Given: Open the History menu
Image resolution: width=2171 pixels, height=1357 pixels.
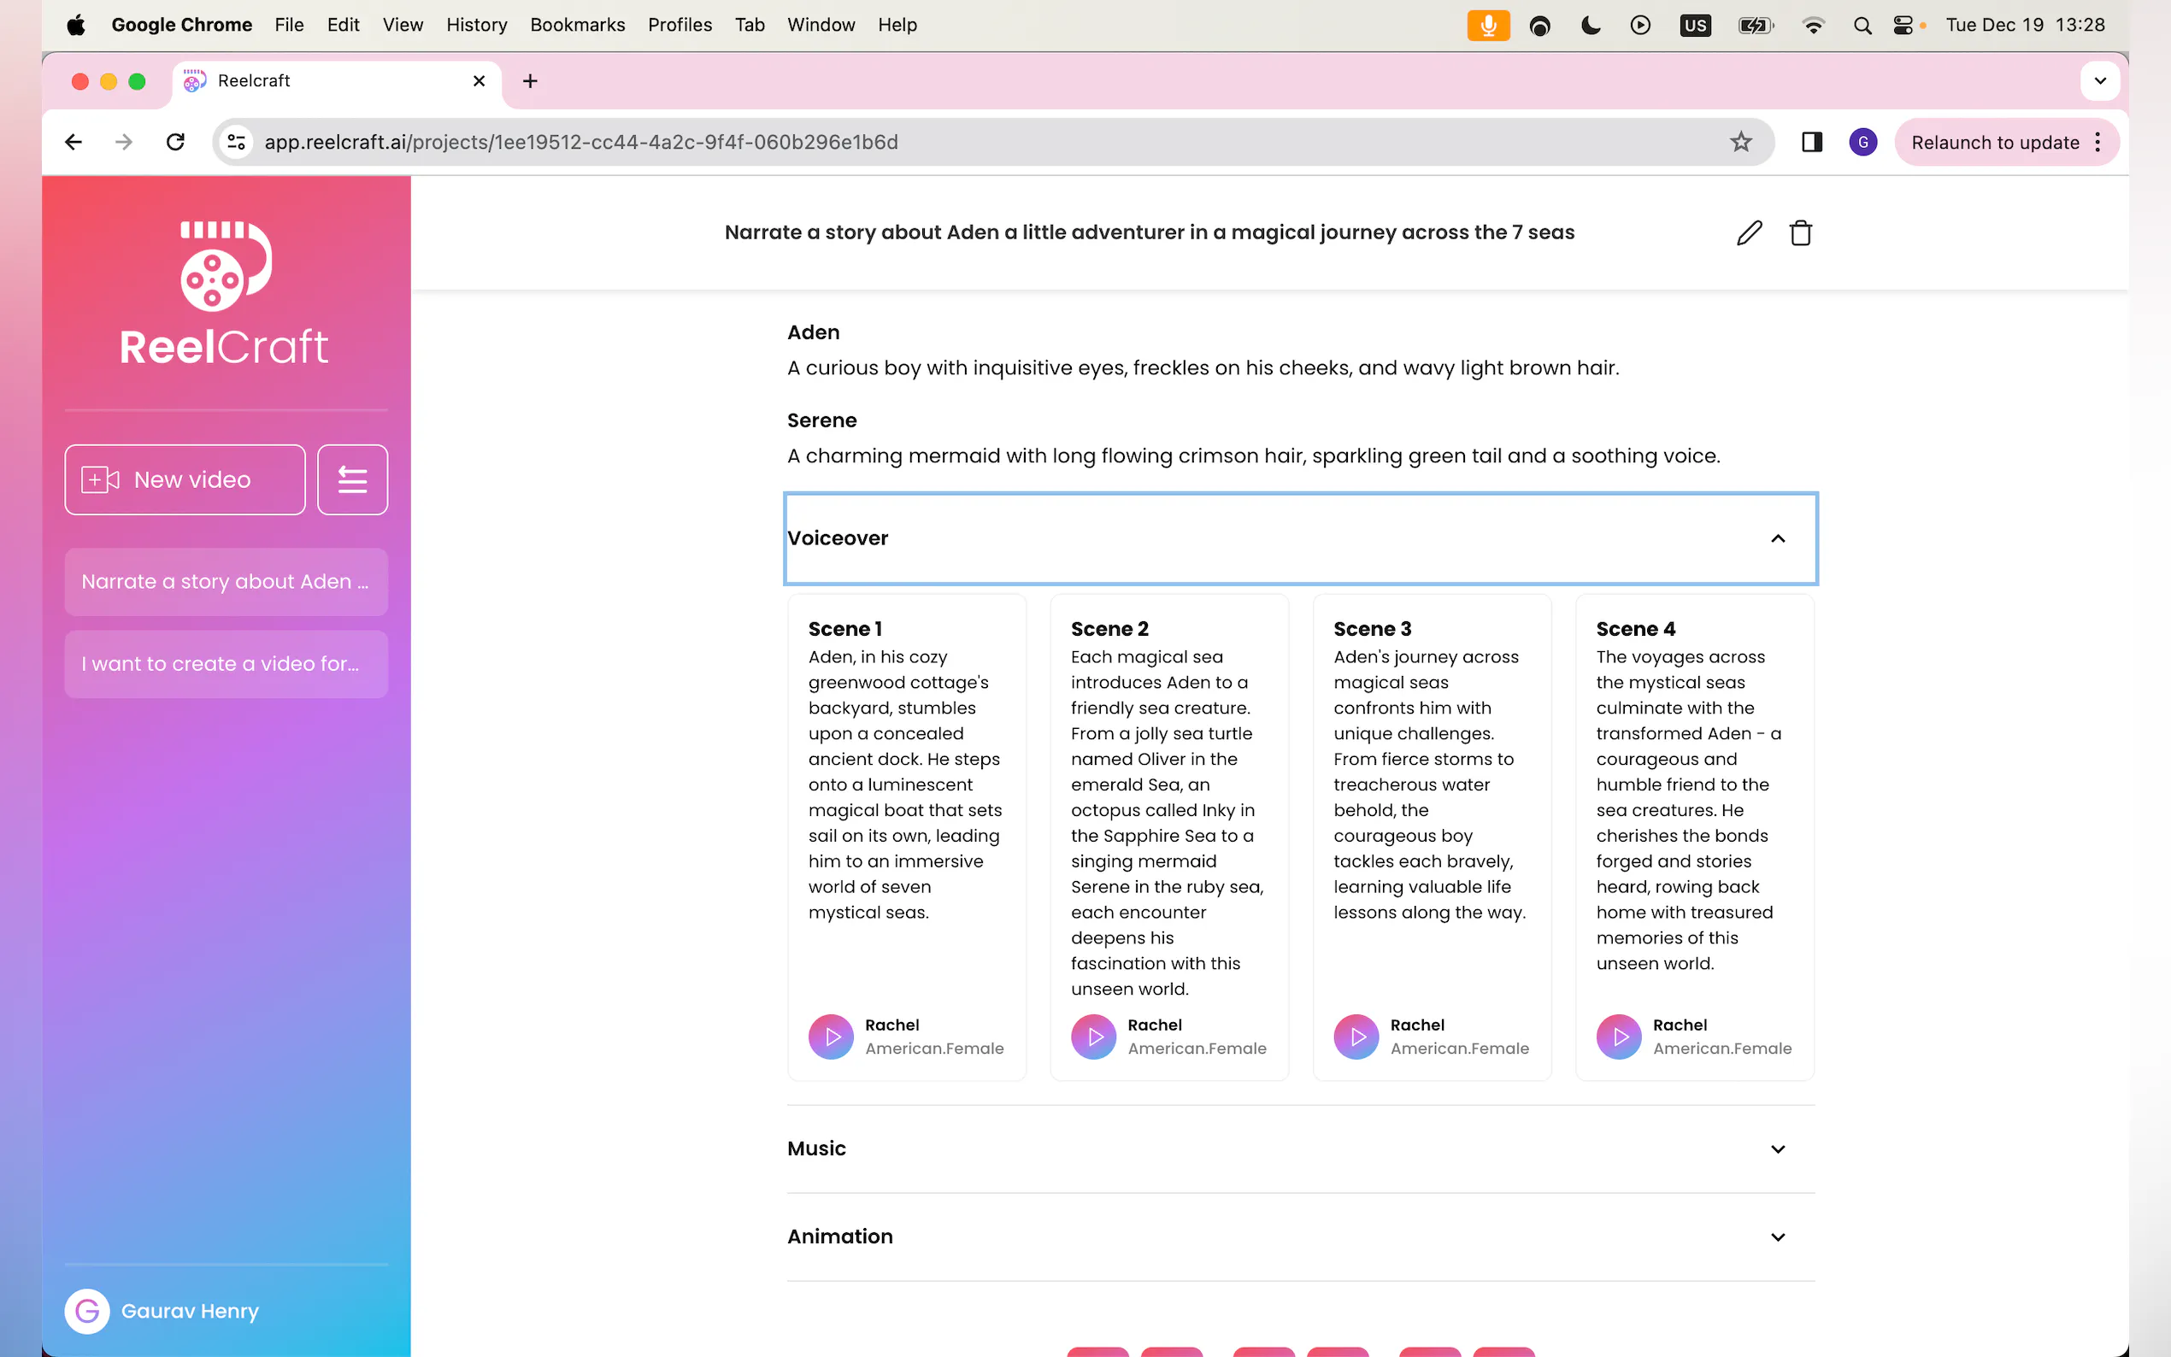Looking at the screenshot, I should click(x=477, y=25).
